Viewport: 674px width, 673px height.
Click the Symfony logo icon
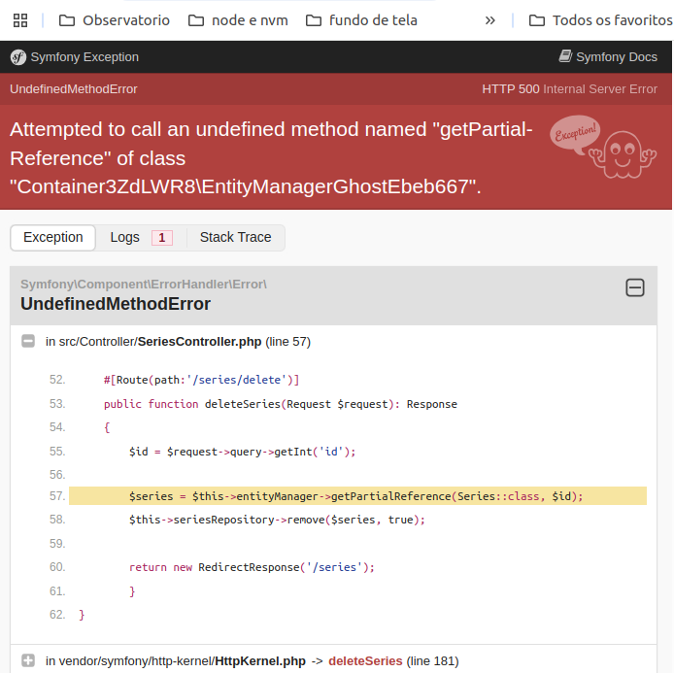18,57
